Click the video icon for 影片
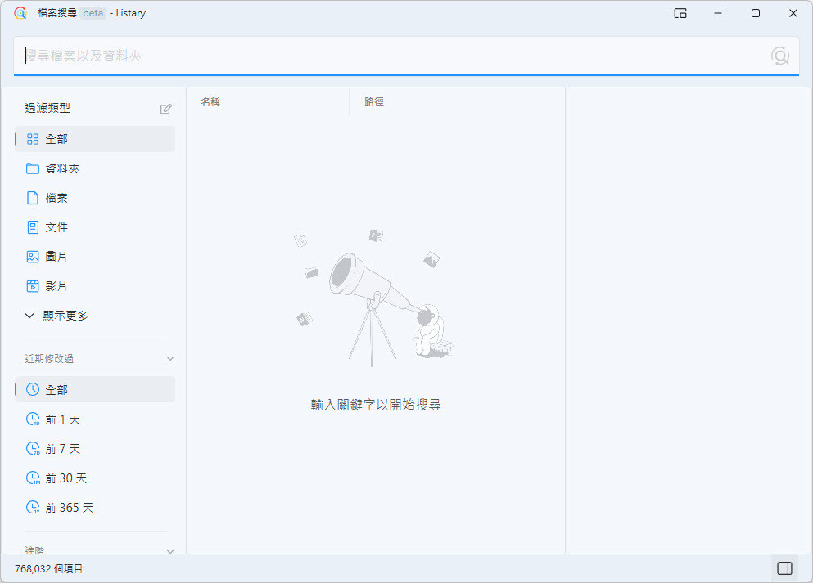This screenshot has height=583, width=813. (x=33, y=286)
